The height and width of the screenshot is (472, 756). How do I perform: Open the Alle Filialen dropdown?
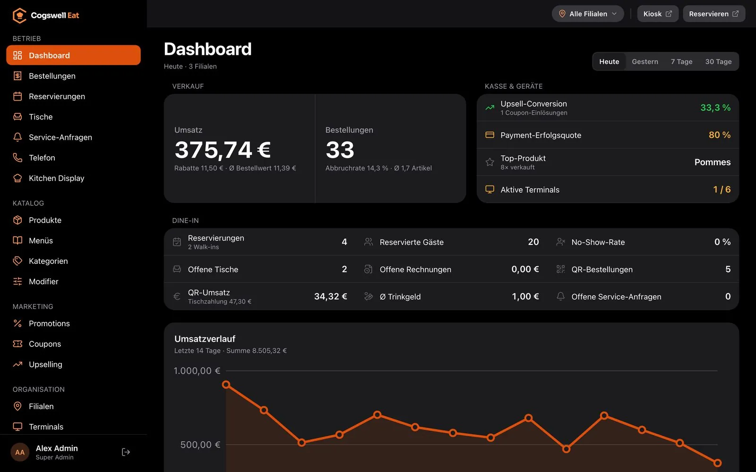pyautogui.click(x=588, y=14)
